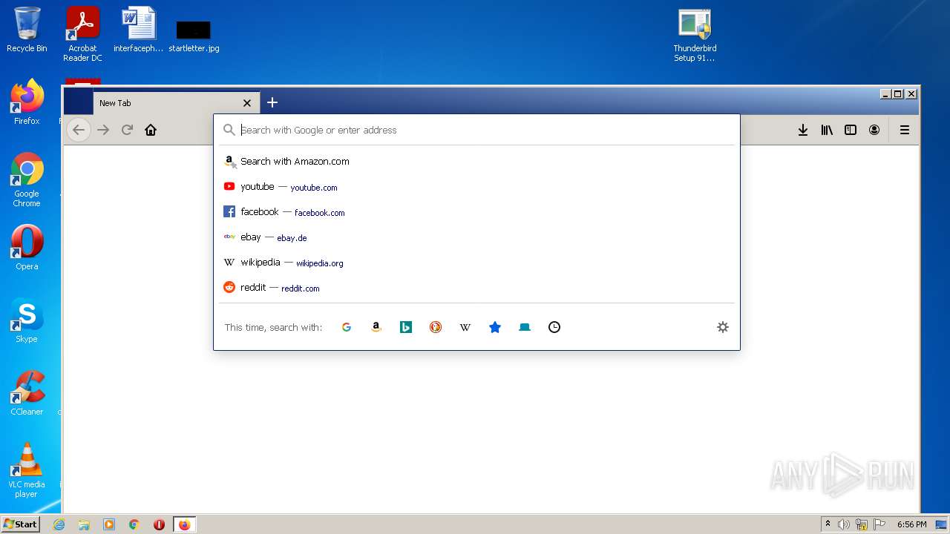
Task: Toggle the sidebar view icon
Action: (851, 130)
